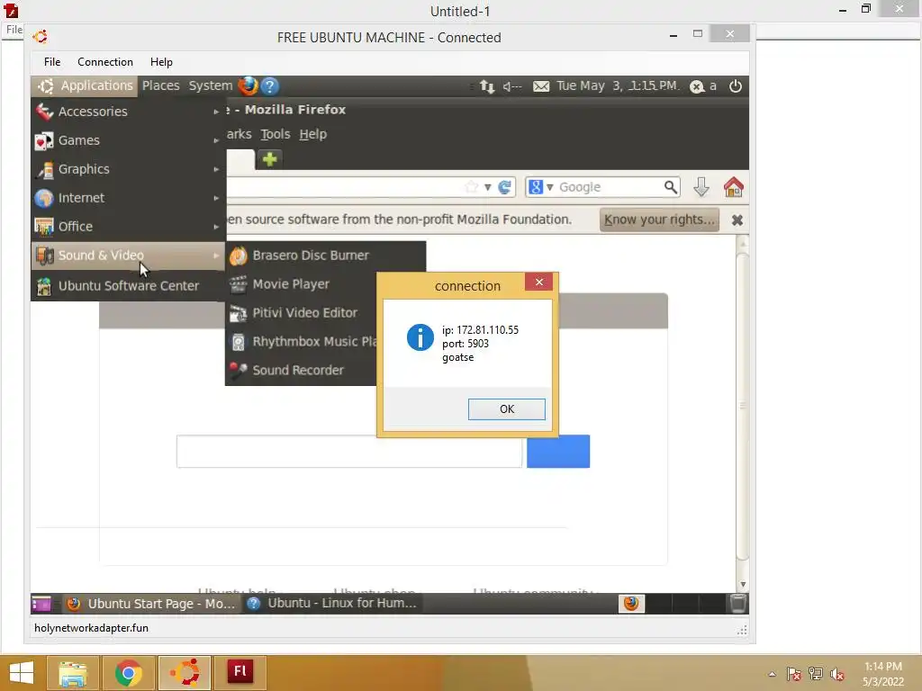922x691 pixels.
Task: Click the blue search button on start page
Action: click(558, 452)
